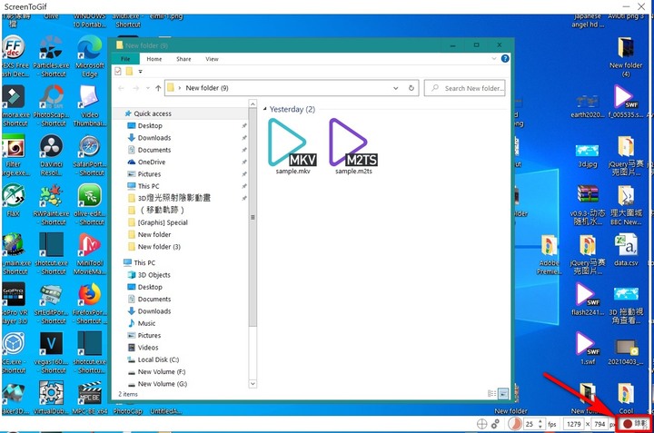Select 1.swf desktop file

click(588, 349)
